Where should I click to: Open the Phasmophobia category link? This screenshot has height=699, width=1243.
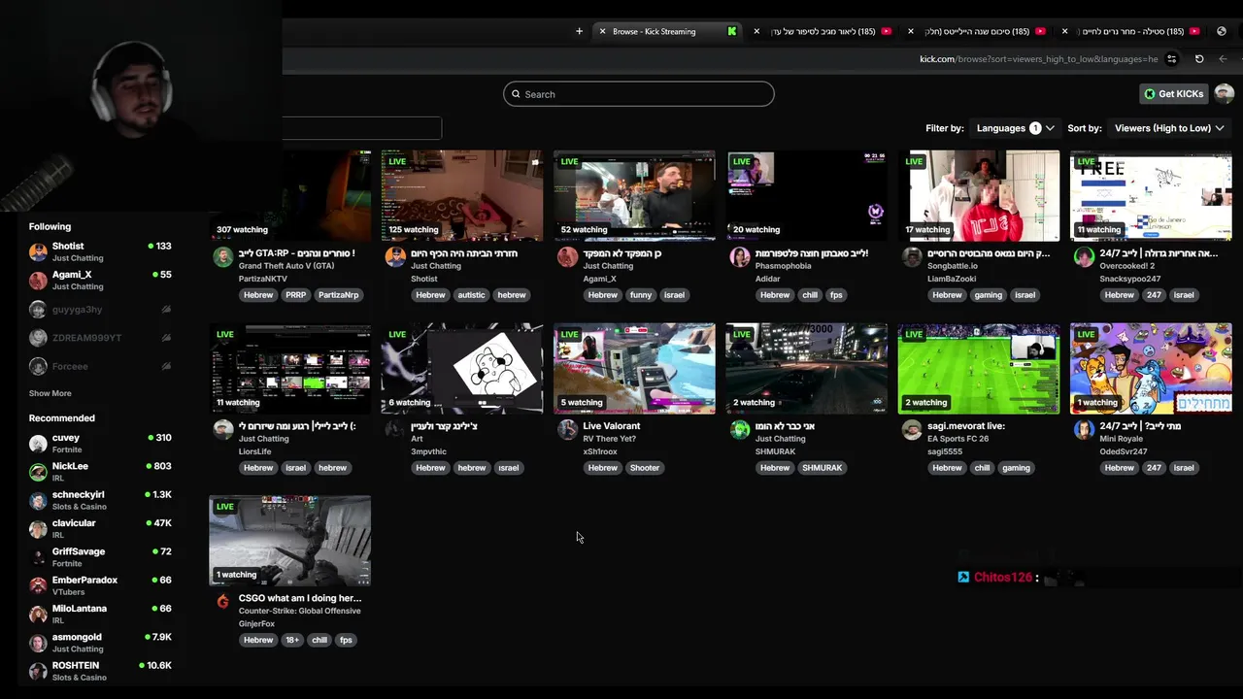point(783,266)
